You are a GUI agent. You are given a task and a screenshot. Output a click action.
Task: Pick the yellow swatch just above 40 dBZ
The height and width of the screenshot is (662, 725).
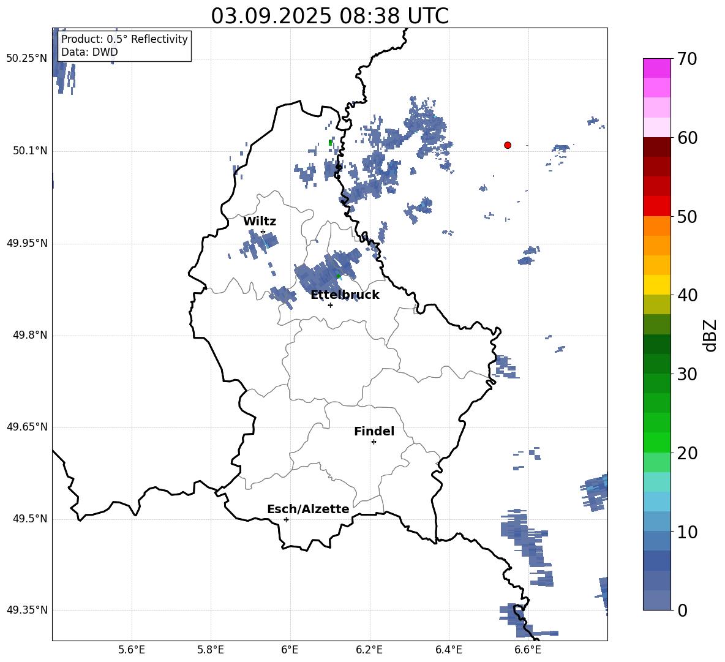point(657,285)
